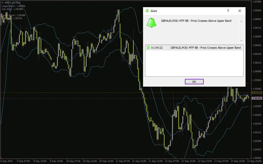The height and width of the screenshot is (164, 263).
Task: Click the alert message text in list row
Action: [x=206, y=48]
